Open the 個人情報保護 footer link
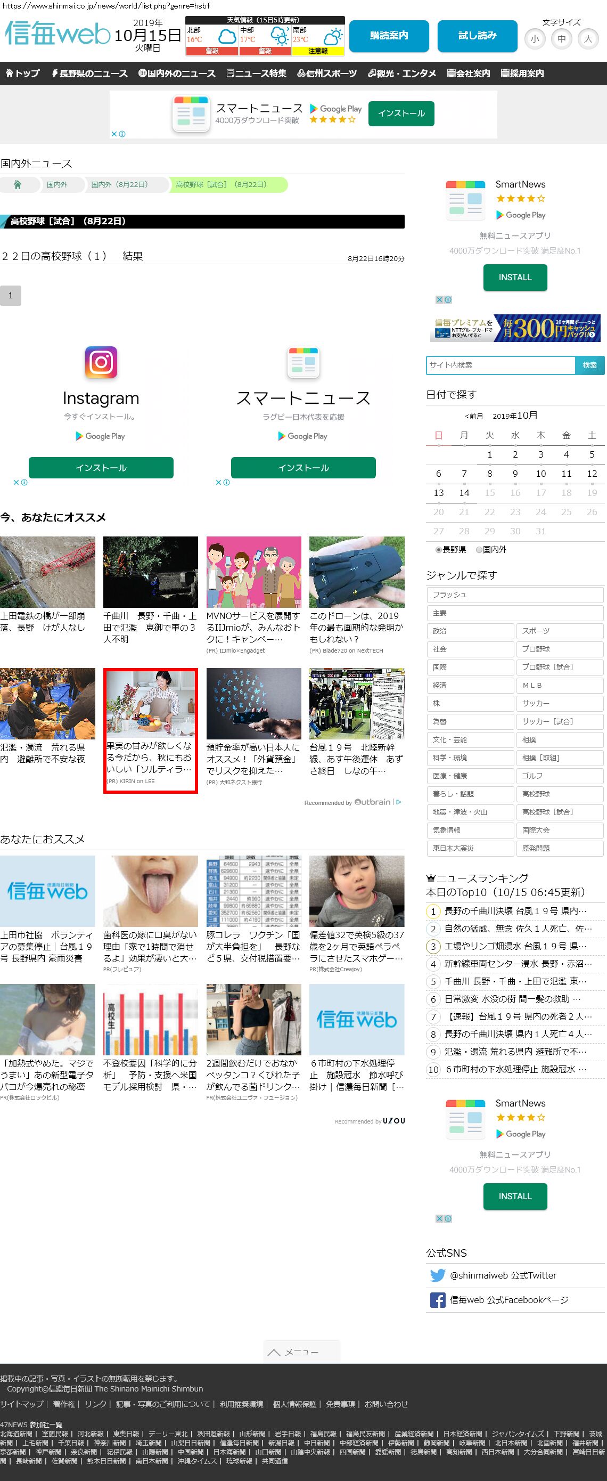607x1481 pixels. pyautogui.click(x=294, y=1404)
